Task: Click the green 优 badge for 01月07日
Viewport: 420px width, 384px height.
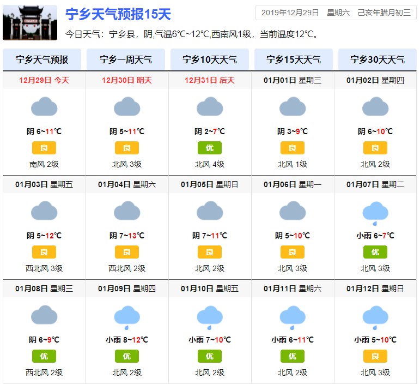Action: [x=375, y=252]
